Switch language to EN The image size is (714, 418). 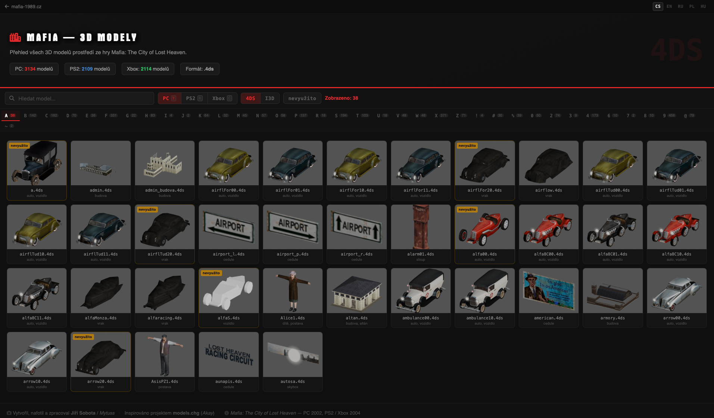pos(669,6)
